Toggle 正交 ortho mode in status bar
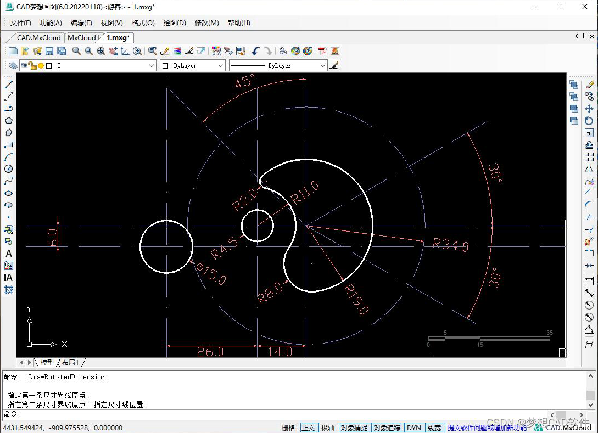This screenshot has width=598, height=433. 308,428
